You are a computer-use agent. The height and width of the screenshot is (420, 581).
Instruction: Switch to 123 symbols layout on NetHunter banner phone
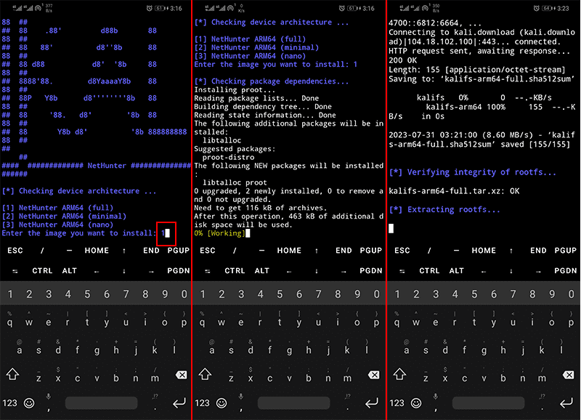click(x=9, y=403)
